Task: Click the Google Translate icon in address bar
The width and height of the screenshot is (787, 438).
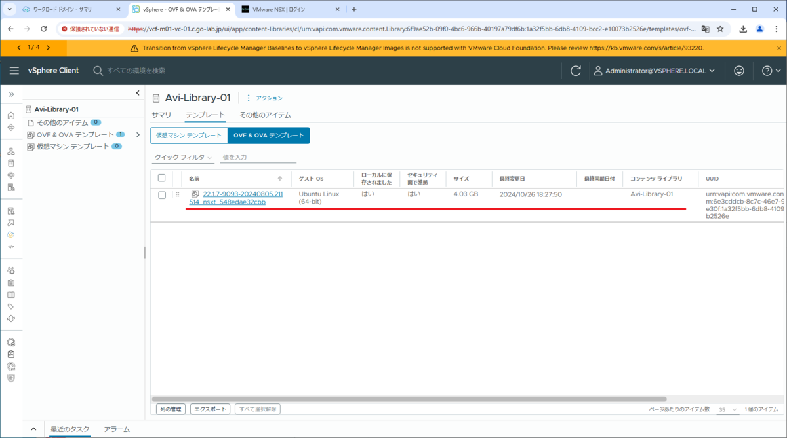Action: click(705, 29)
